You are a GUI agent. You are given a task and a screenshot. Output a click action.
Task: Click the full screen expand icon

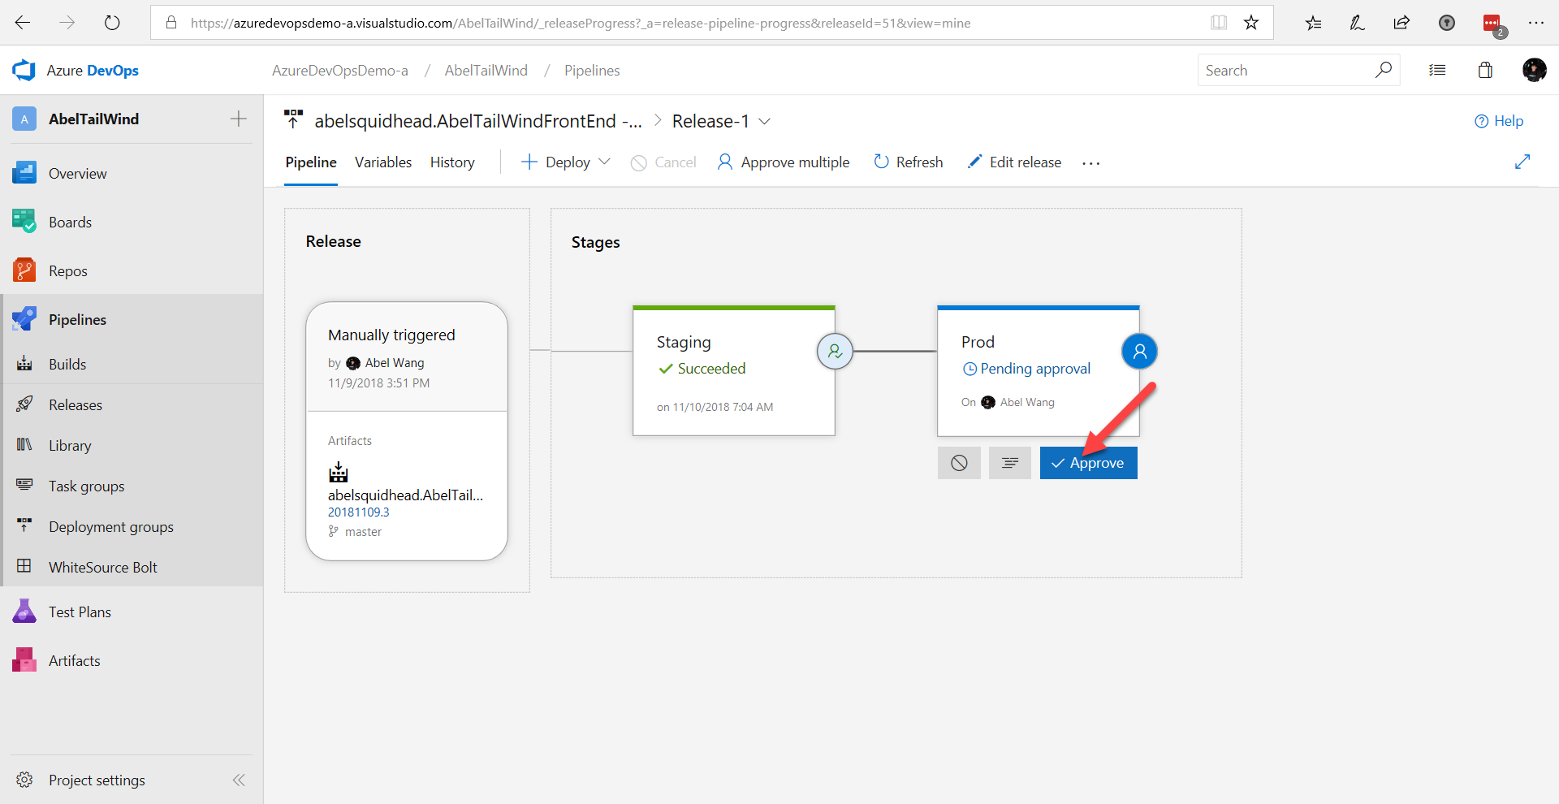click(x=1522, y=162)
